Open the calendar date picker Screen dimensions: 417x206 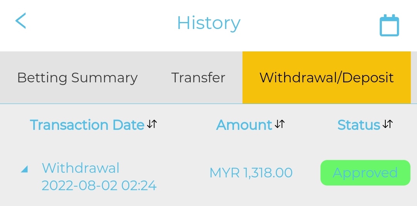coord(389,26)
